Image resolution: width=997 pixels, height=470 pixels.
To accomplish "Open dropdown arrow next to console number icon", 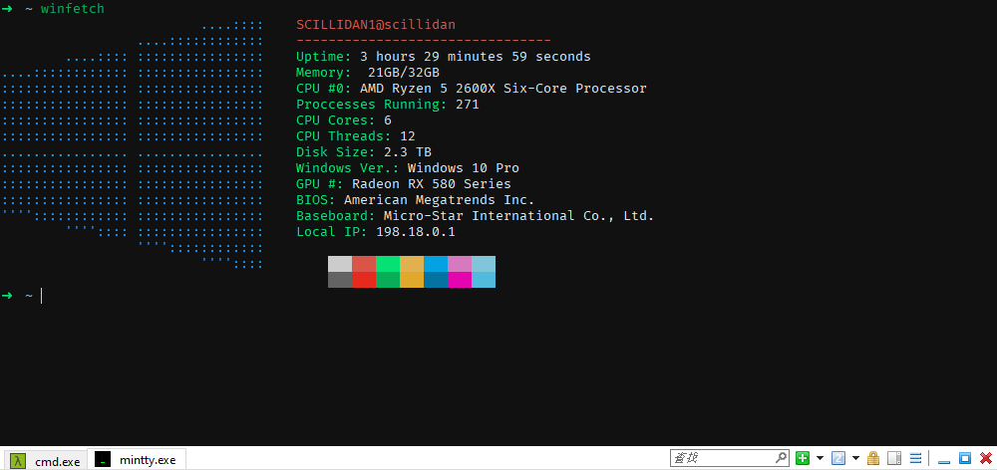I will pos(855,458).
